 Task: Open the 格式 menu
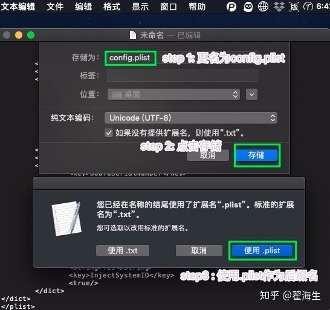tap(112, 7)
